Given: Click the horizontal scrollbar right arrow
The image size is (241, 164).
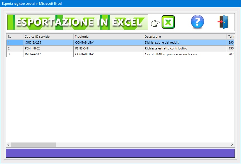Looking at the screenshot, I should (232, 145).
